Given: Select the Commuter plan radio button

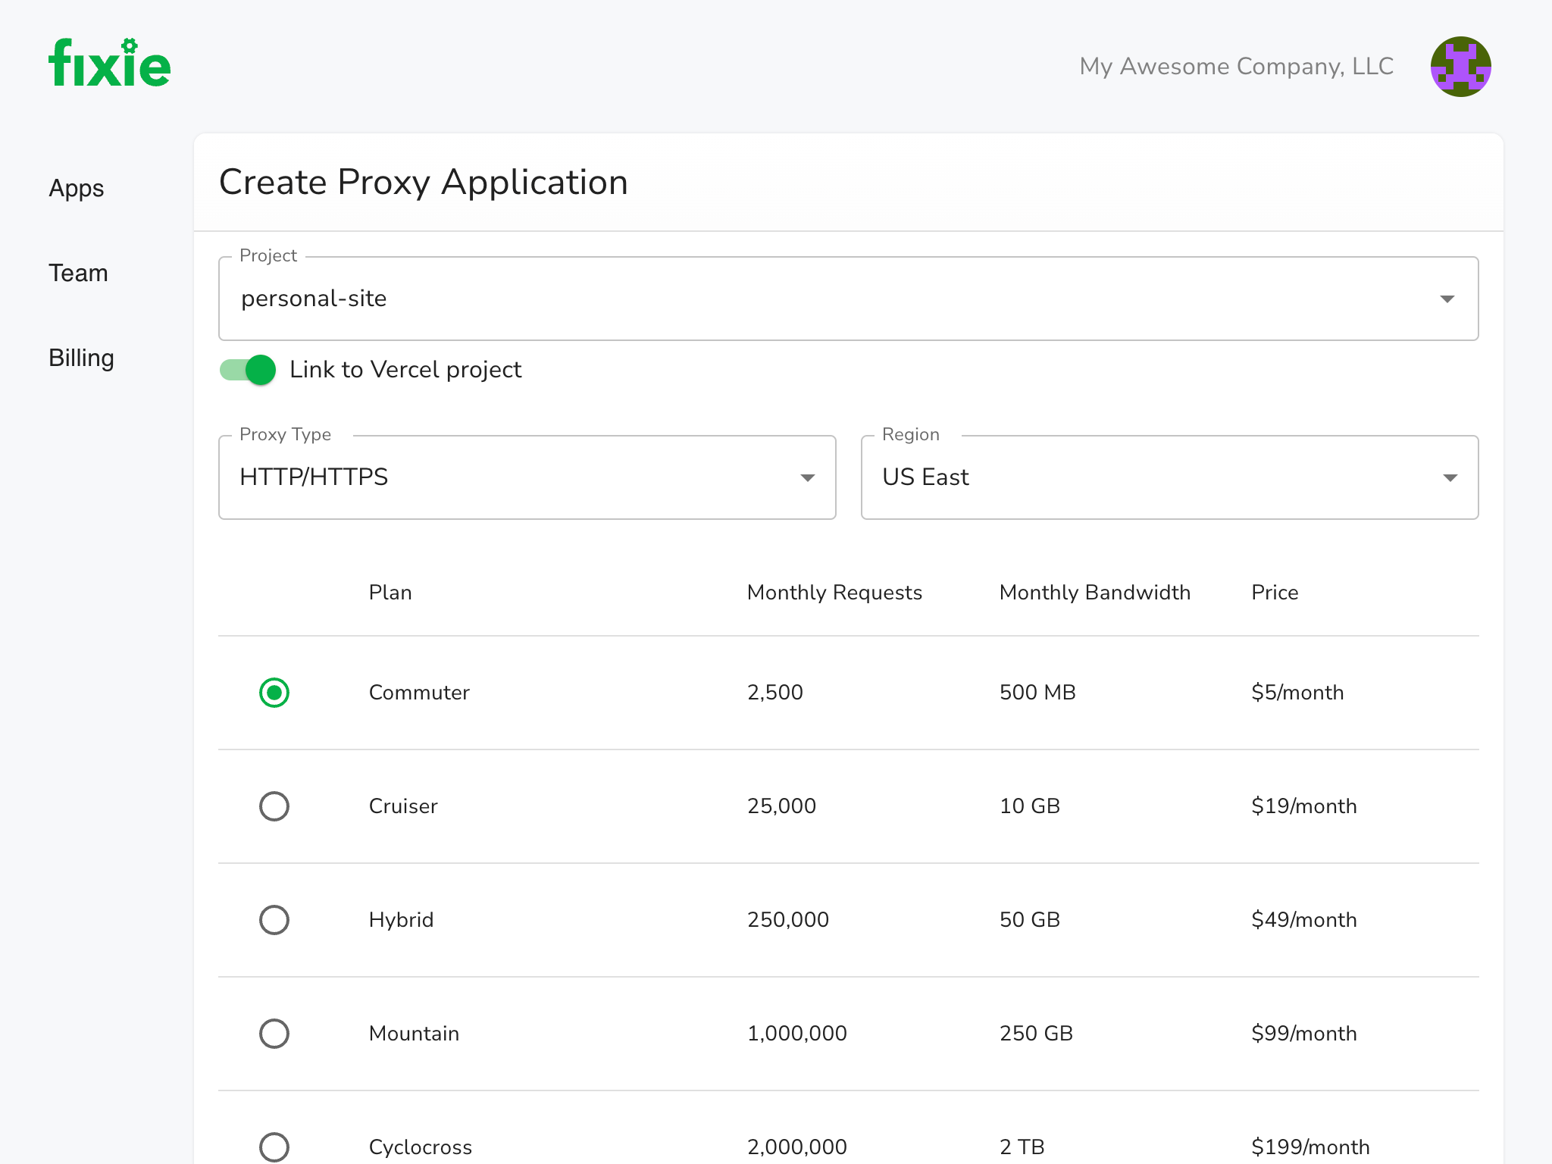Looking at the screenshot, I should point(274,693).
